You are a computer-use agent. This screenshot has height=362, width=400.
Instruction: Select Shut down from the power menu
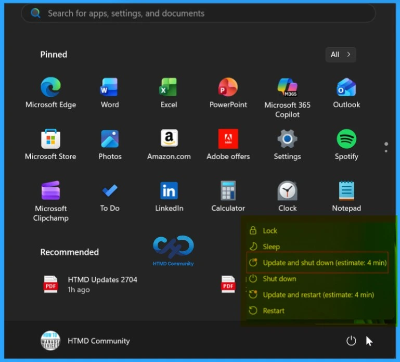[317, 279]
